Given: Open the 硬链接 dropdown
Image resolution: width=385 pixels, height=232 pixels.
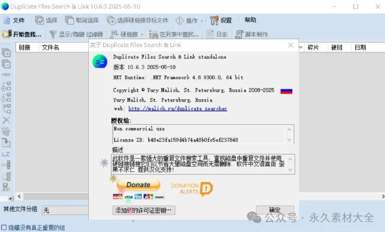Looking at the screenshot, I should tap(127, 35).
